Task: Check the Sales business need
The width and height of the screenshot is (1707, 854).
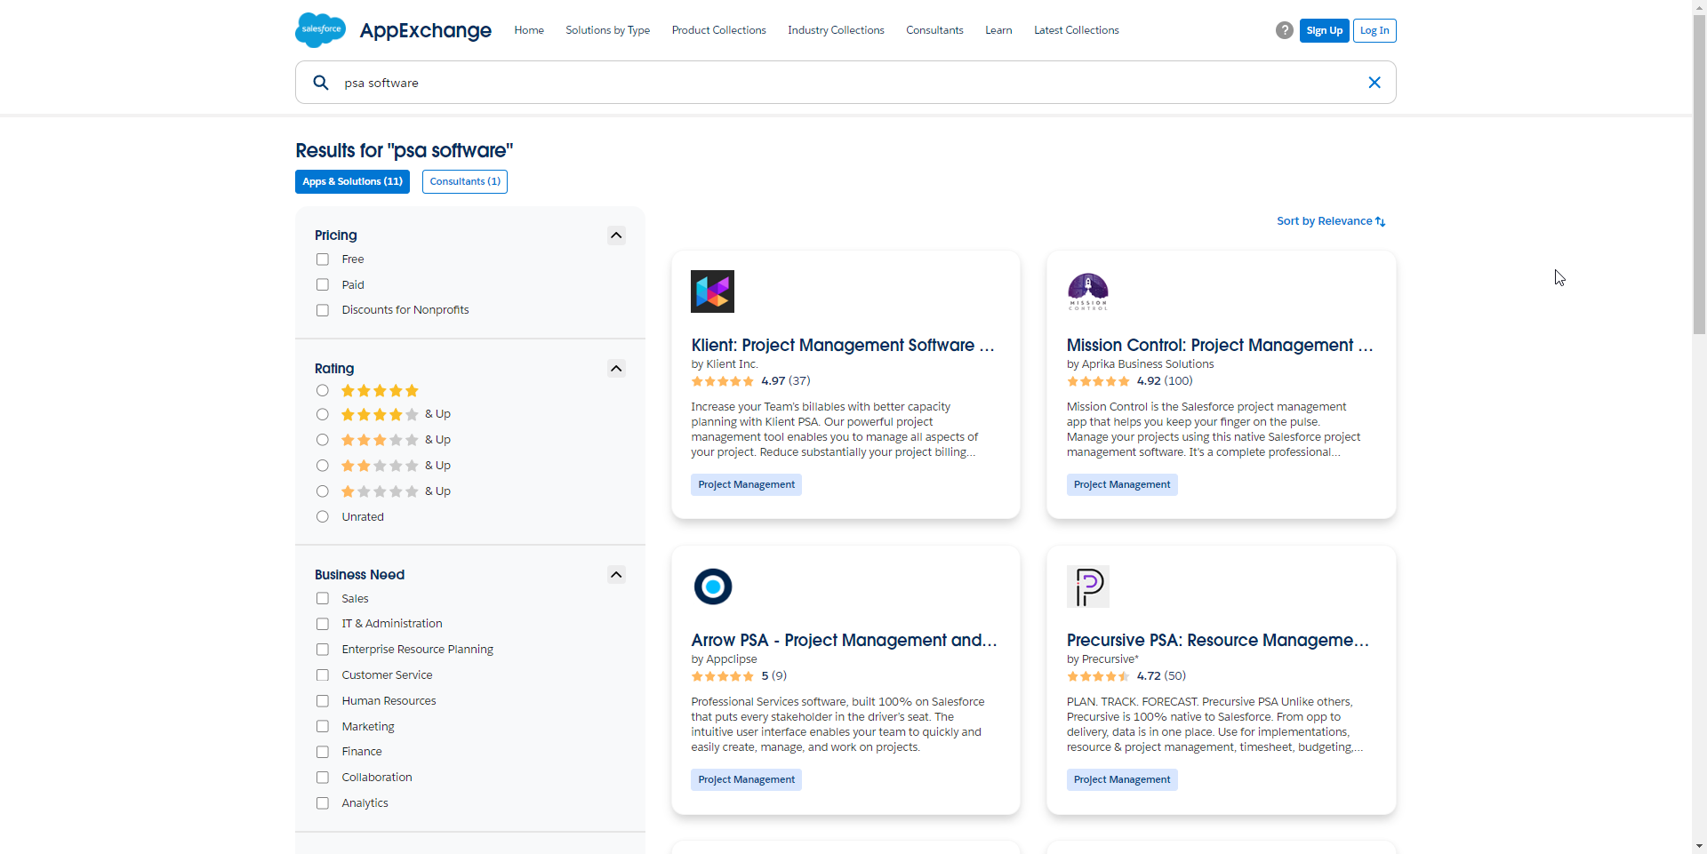Action: coord(323,599)
